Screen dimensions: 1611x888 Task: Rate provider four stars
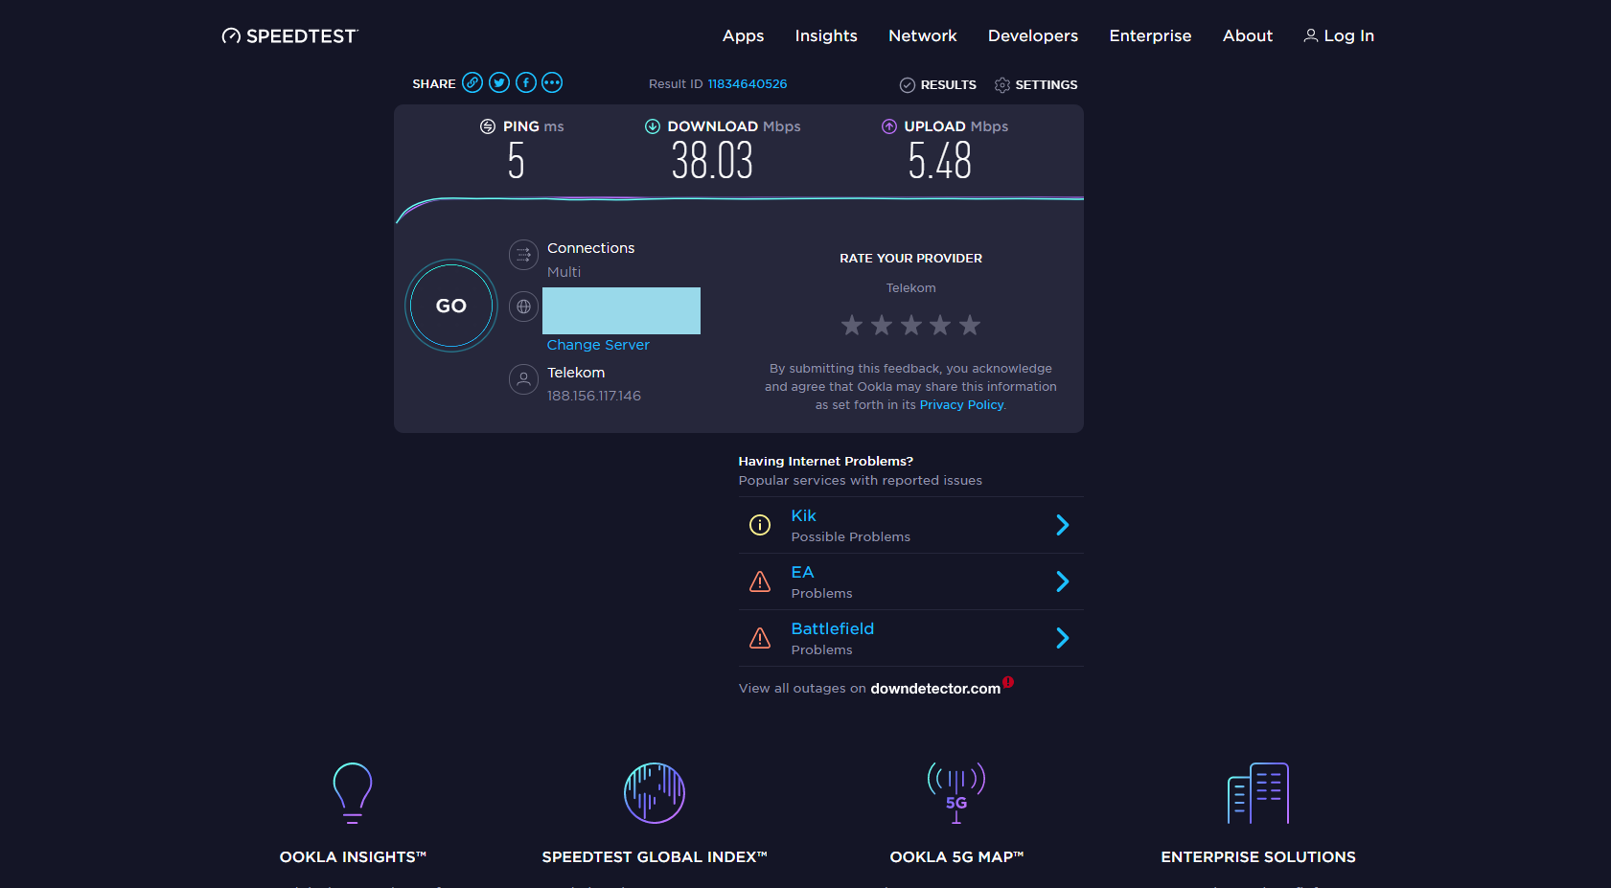[x=940, y=326]
